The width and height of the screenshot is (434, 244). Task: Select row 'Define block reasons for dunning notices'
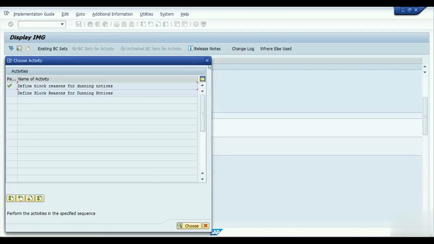107,86
